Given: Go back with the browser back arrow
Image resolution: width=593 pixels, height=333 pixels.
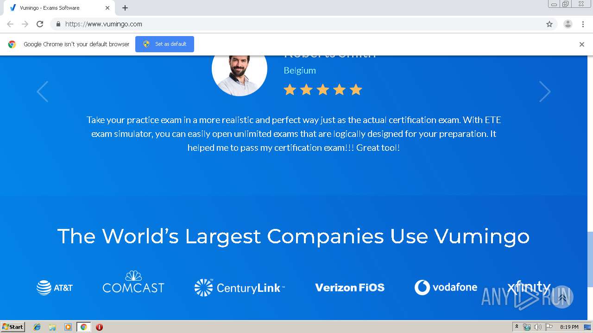Looking at the screenshot, I should pos(10,24).
